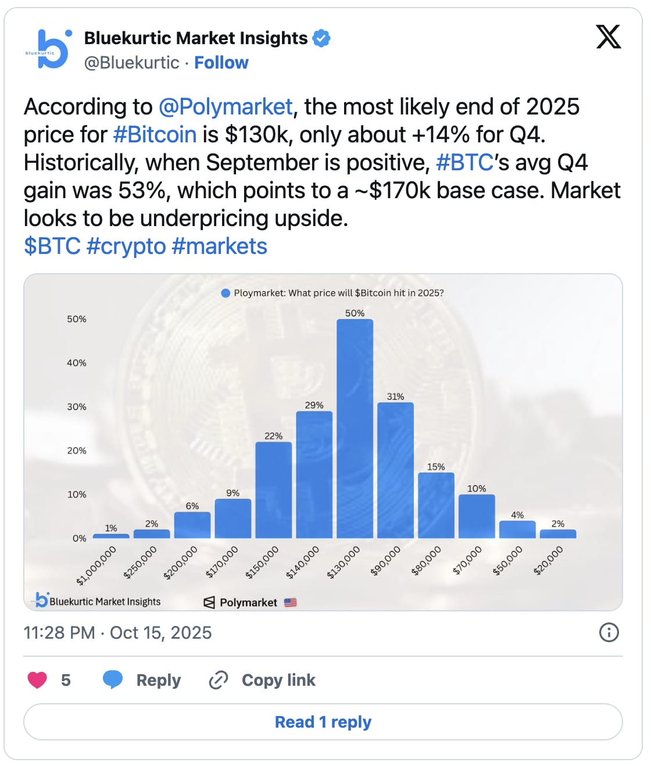This screenshot has width=651, height=766.
Task: Click the copy link chain icon
Action: [219, 680]
